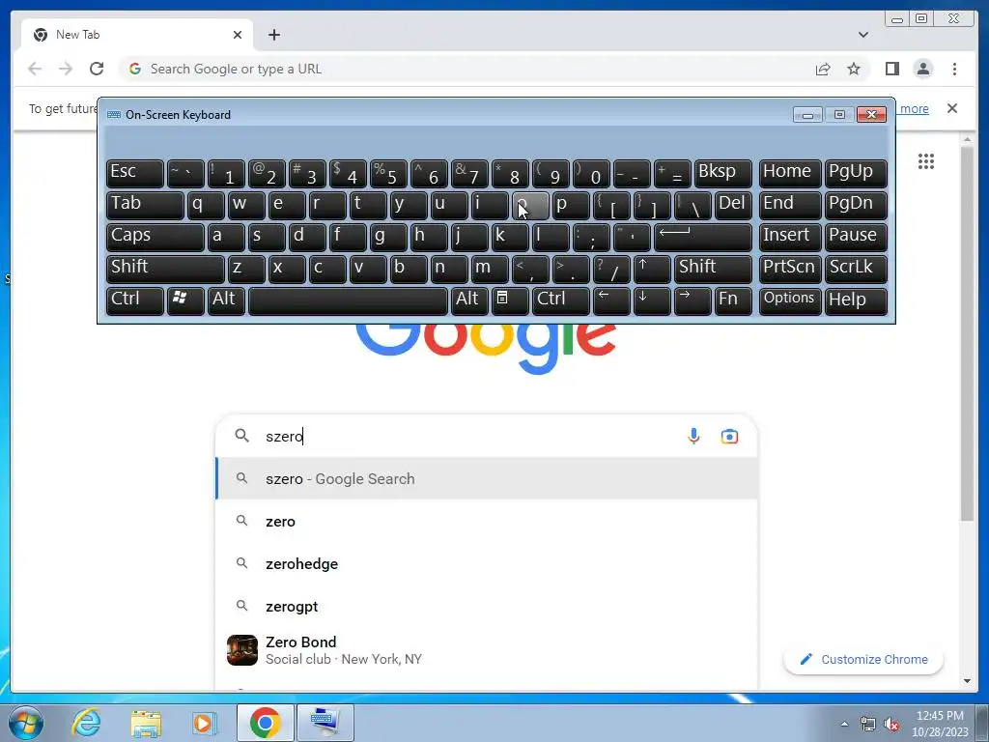
Task: Select 'szero - Google Search' suggestion
Action: [x=487, y=479]
